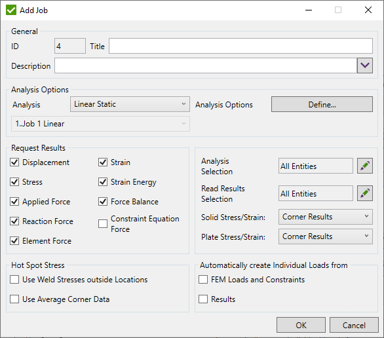The height and width of the screenshot is (338, 384).
Task: Click the ID field showing 4
Action: point(70,46)
